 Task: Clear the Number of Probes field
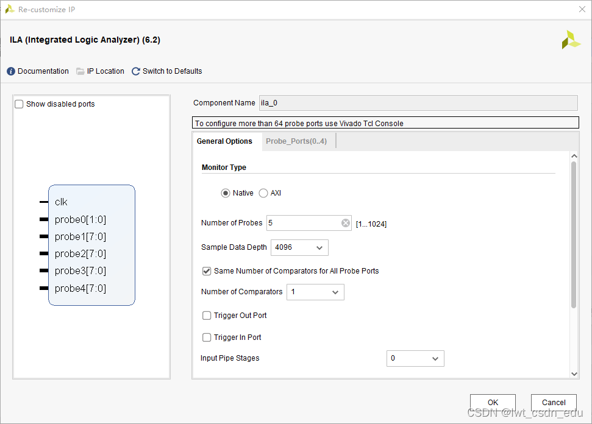346,223
